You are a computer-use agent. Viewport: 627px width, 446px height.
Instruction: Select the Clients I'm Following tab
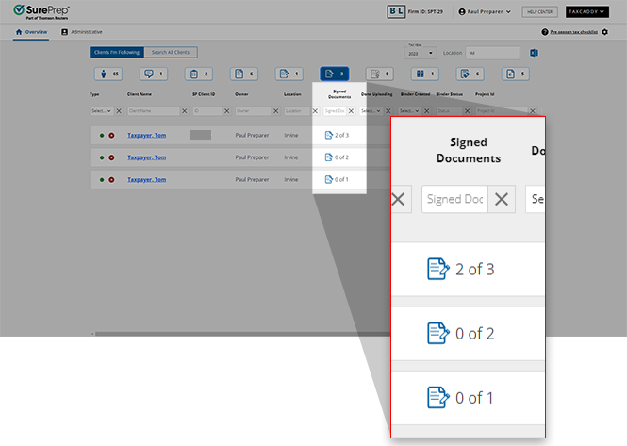pyautogui.click(x=117, y=53)
